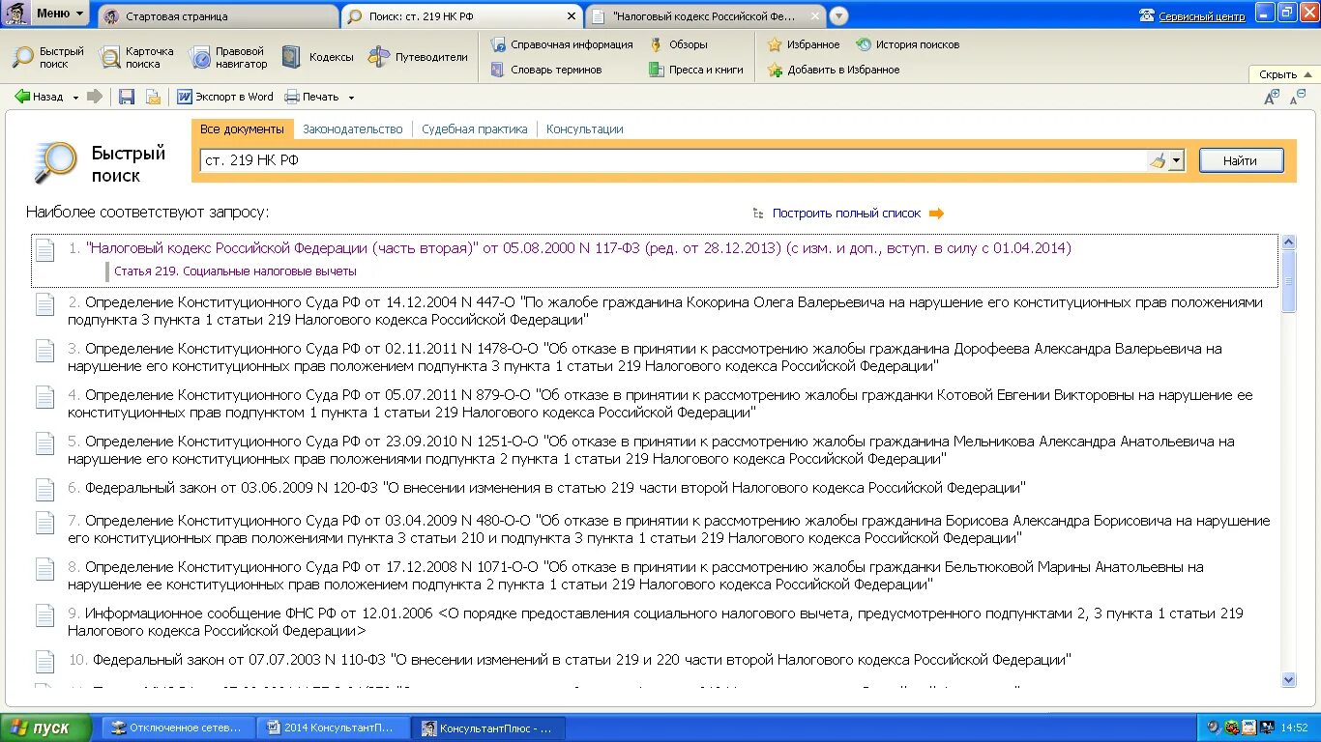Image resolution: width=1321 pixels, height=742 pixels.
Task: Open Путеводители
Action: (x=418, y=57)
